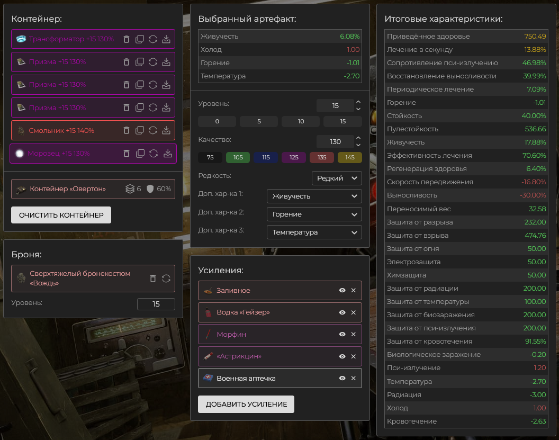Open the Редкость dropdown
This screenshot has width=559, height=440.
click(337, 178)
